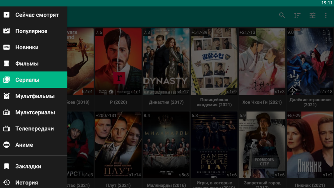This screenshot has width=334, height=188.
Task: Click the title Миллиарды (2016)
Action: pos(166,185)
